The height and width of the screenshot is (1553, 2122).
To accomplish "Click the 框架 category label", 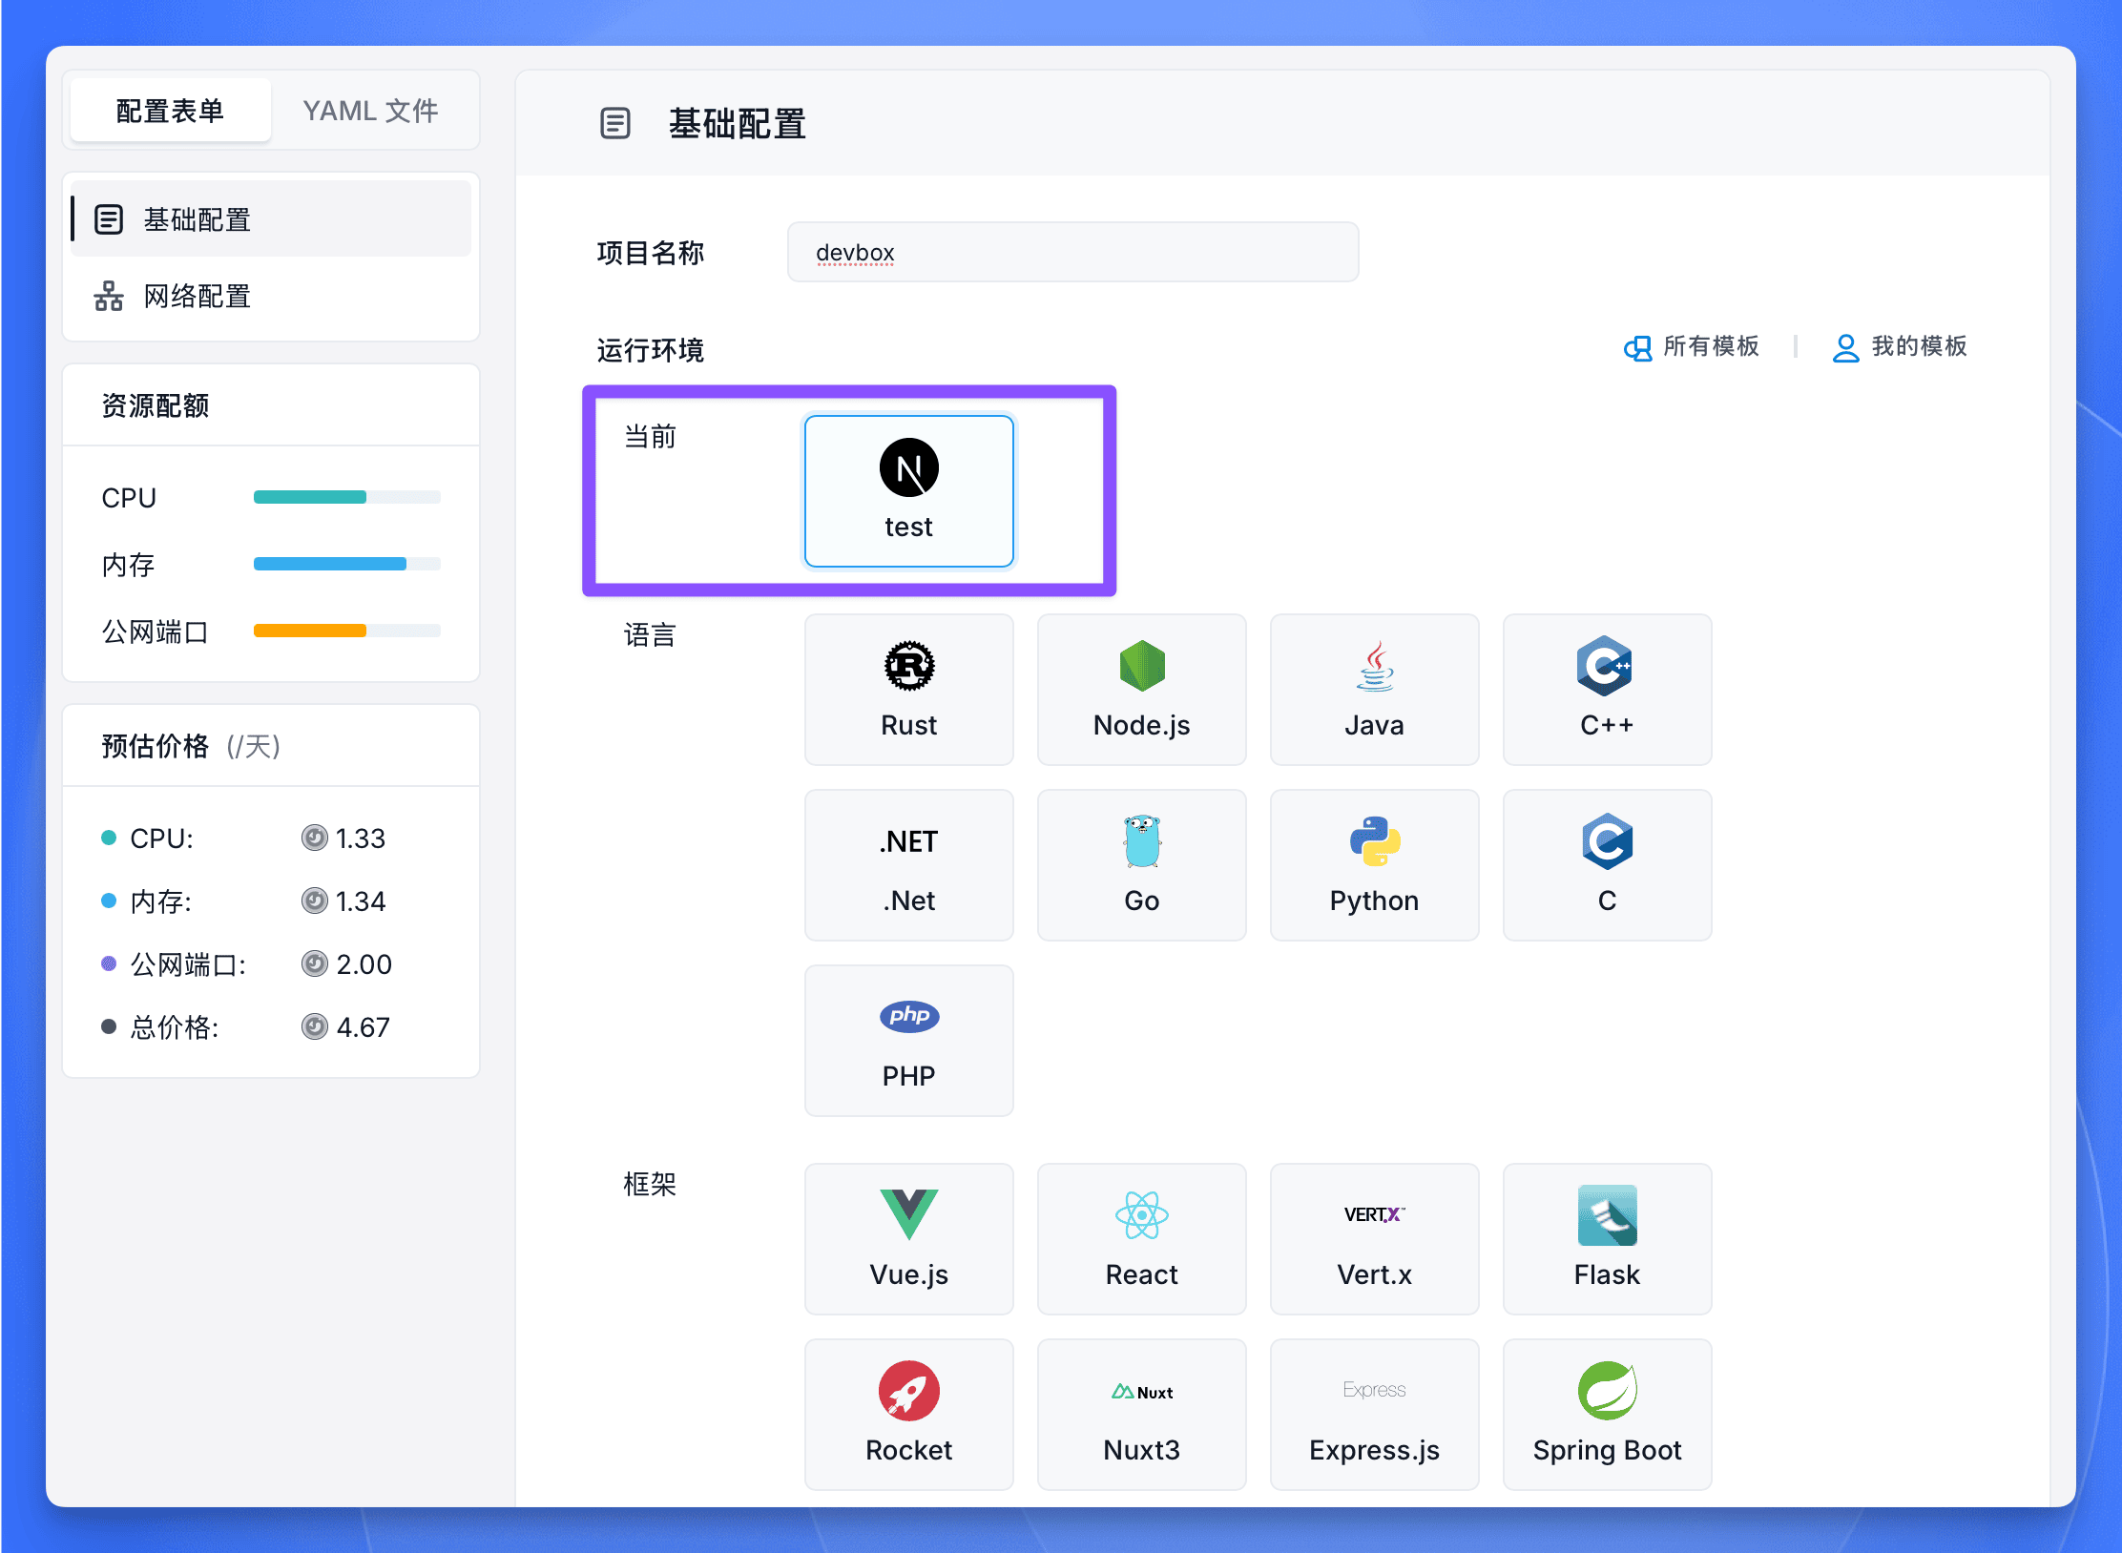I will [x=650, y=1184].
